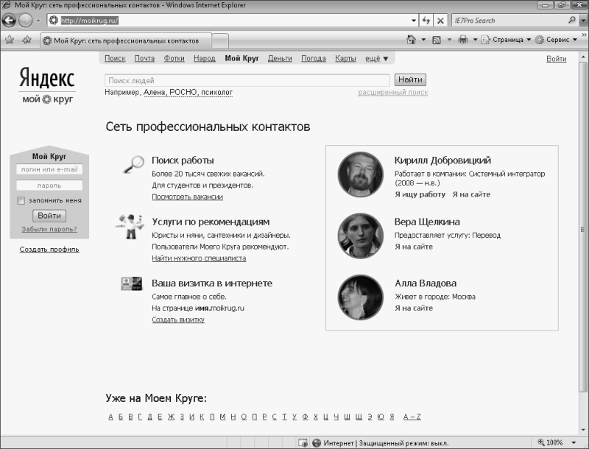This screenshot has width=589, height=449.
Task: Click the Add to Favorites star icon
Action: 27,40
